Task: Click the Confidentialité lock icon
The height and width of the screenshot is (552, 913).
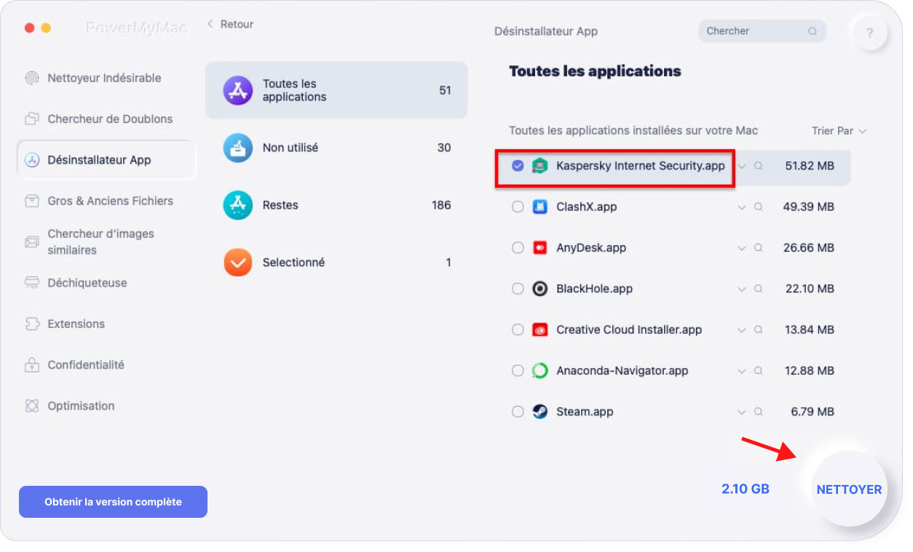Action: (31, 365)
